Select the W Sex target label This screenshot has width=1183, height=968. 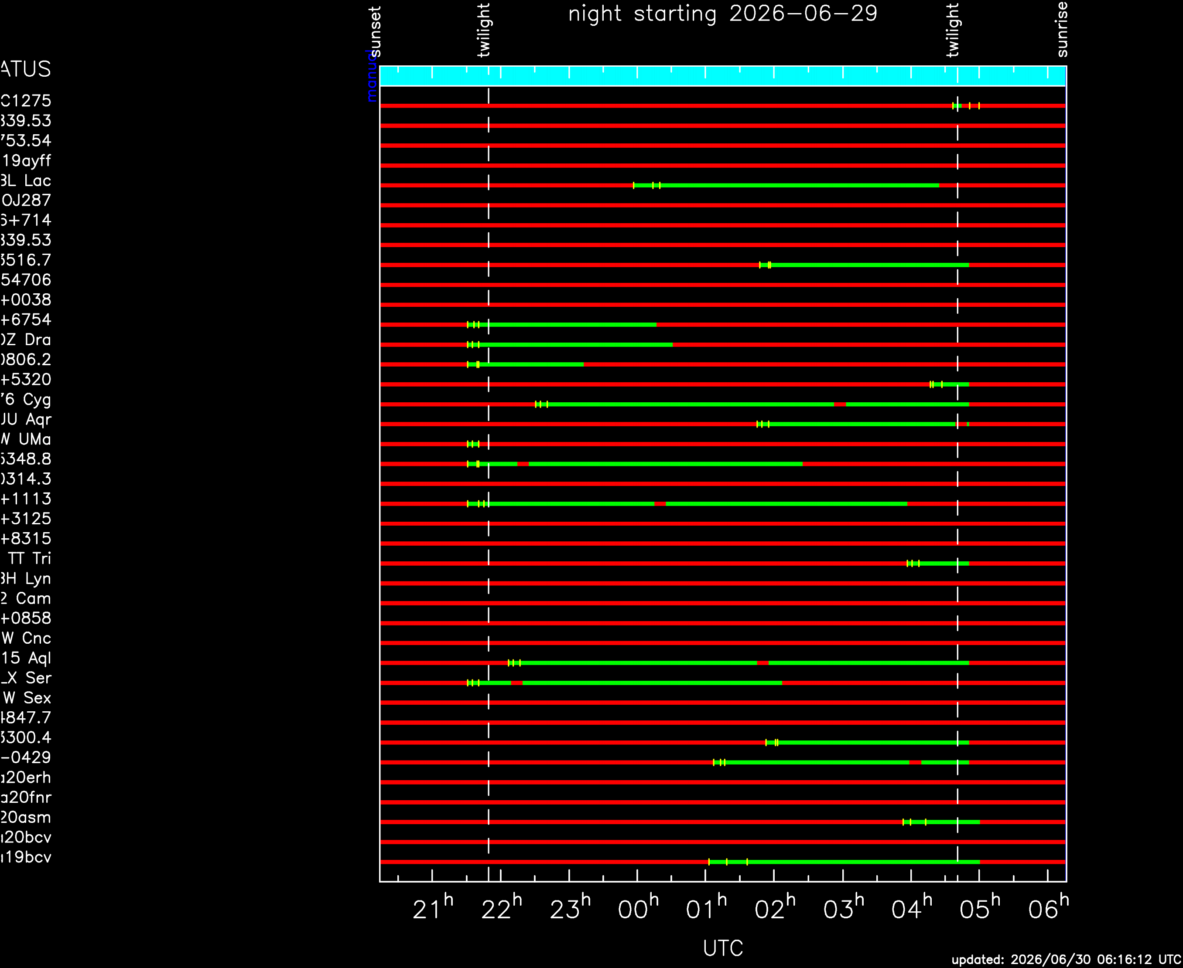(x=27, y=698)
